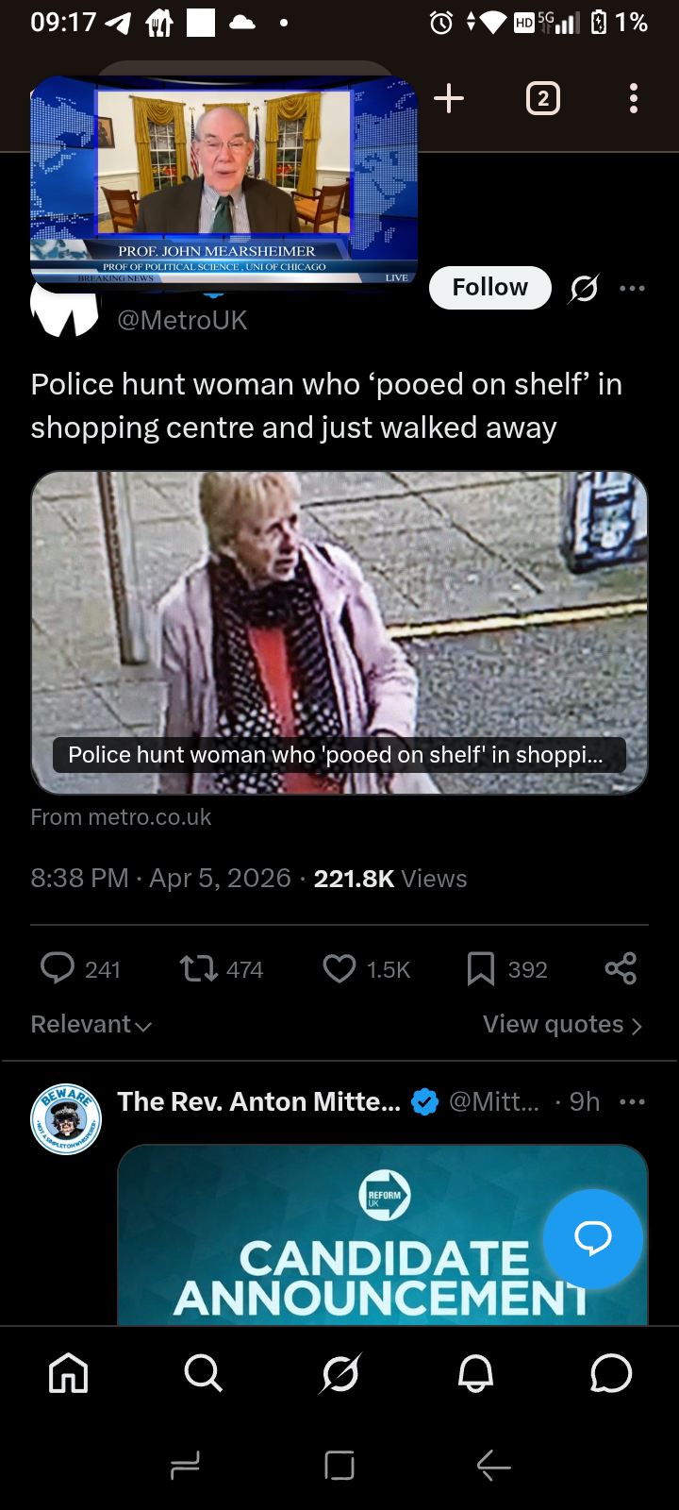Like the post with 1.5K likes
Image resolution: width=679 pixels, height=1510 pixels.
[x=366, y=969]
